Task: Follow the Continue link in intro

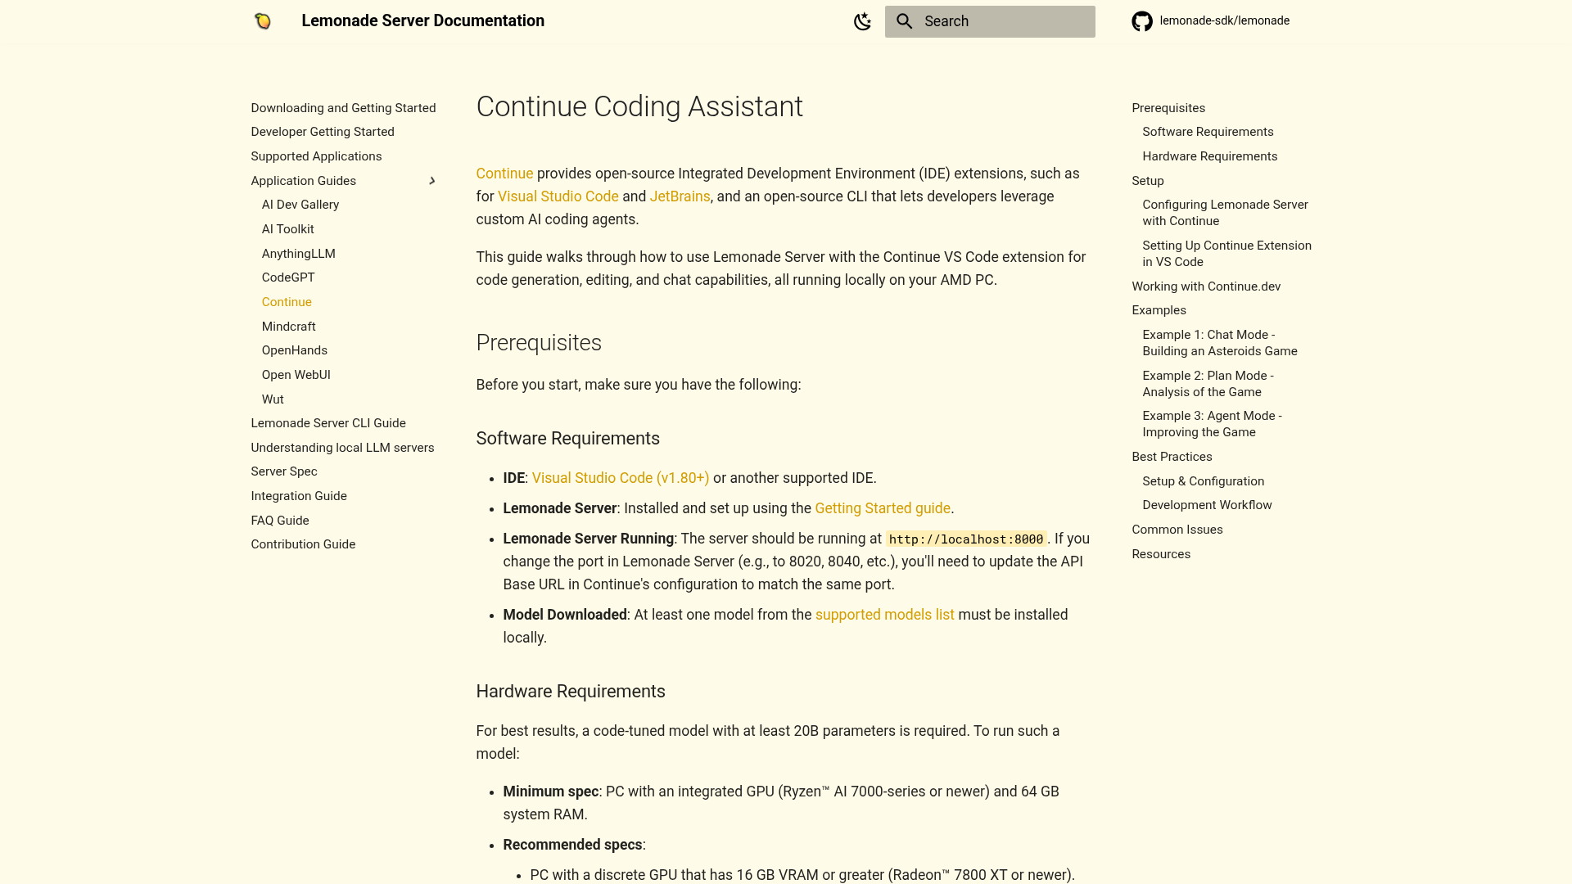Action: click(x=504, y=174)
